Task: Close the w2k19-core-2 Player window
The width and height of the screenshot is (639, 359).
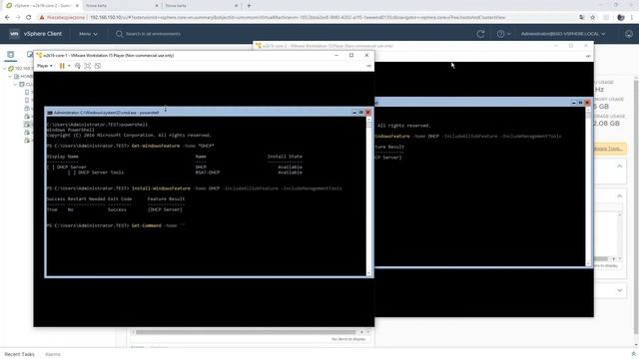Action: [586, 46]
